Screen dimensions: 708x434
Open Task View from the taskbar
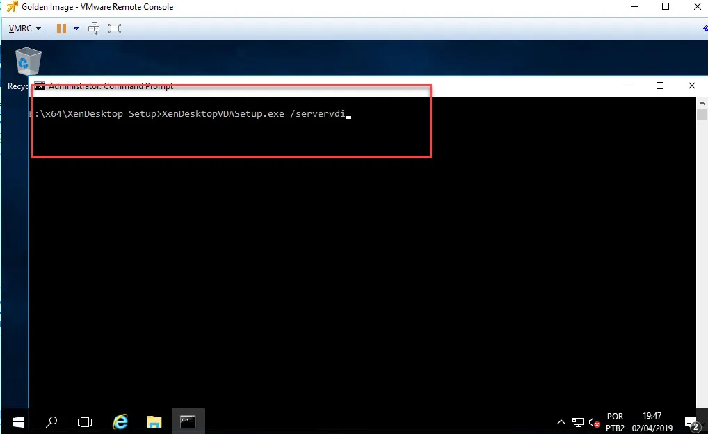85,421
